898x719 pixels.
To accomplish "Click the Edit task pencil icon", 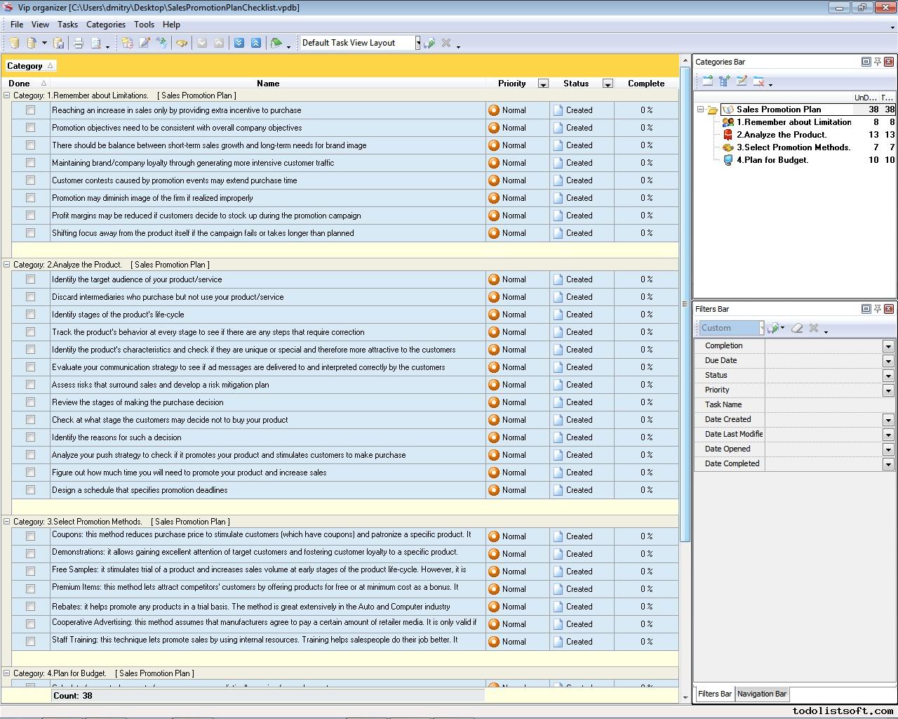I will (145, 43).
